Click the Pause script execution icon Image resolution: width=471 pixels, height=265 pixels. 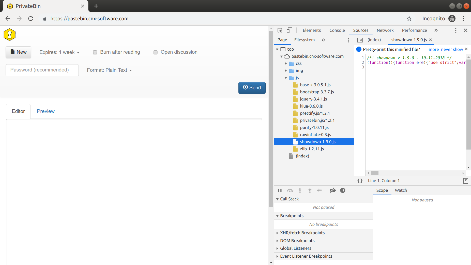(x=280, y=190)
